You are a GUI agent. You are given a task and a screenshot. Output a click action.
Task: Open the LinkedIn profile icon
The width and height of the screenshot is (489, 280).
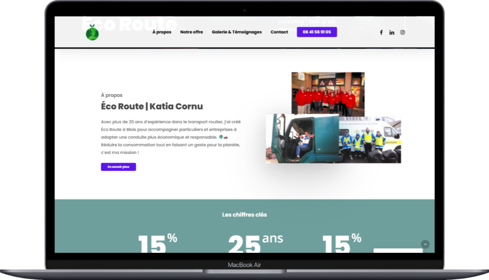coord(392,32)
